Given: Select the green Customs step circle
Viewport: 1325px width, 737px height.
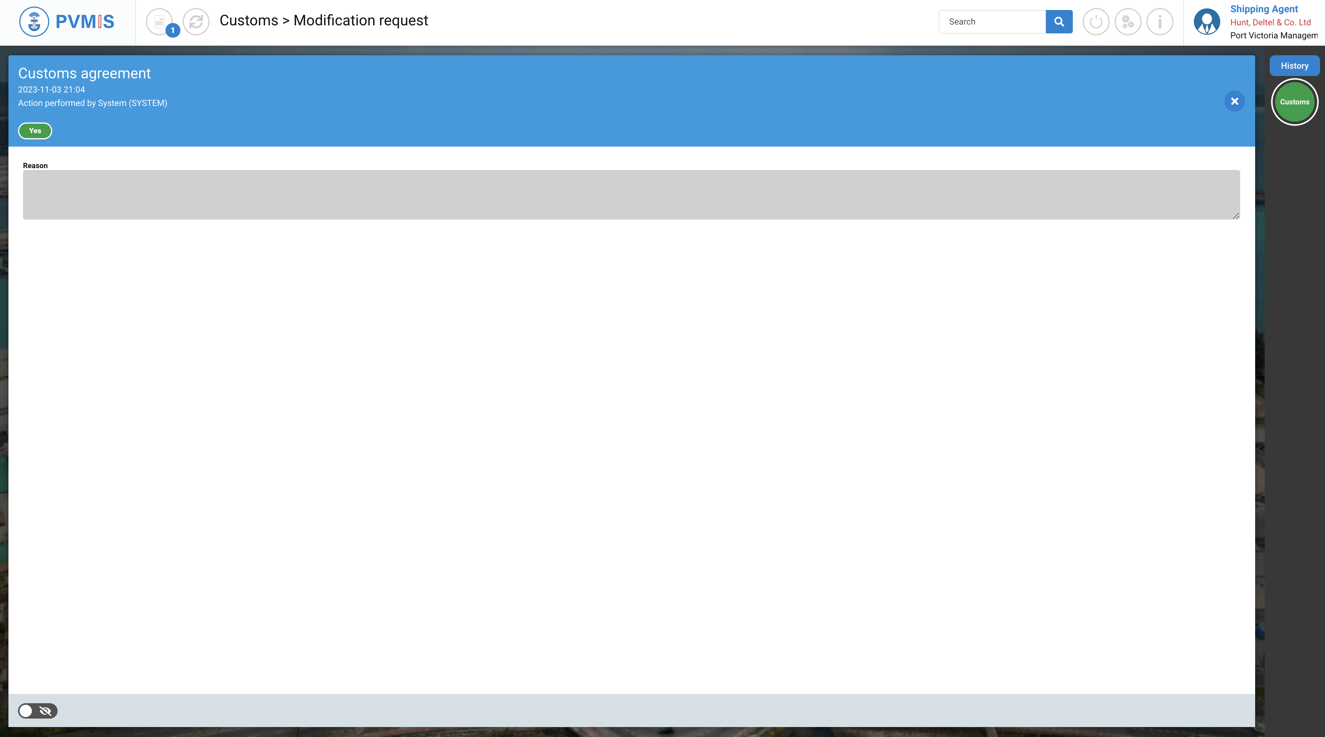Looking at the screenshot, I should pos(1294,102).
